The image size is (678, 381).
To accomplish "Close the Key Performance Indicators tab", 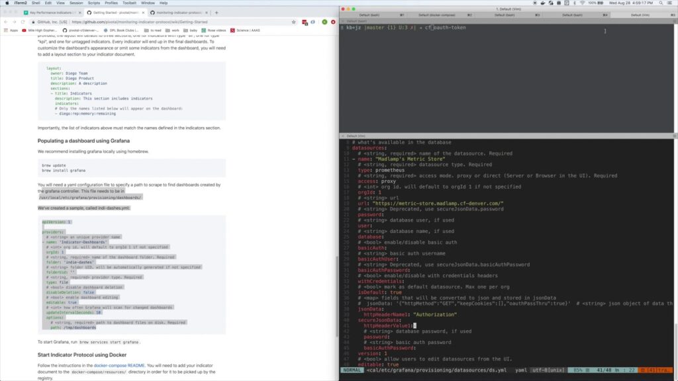I will point(80,13).
